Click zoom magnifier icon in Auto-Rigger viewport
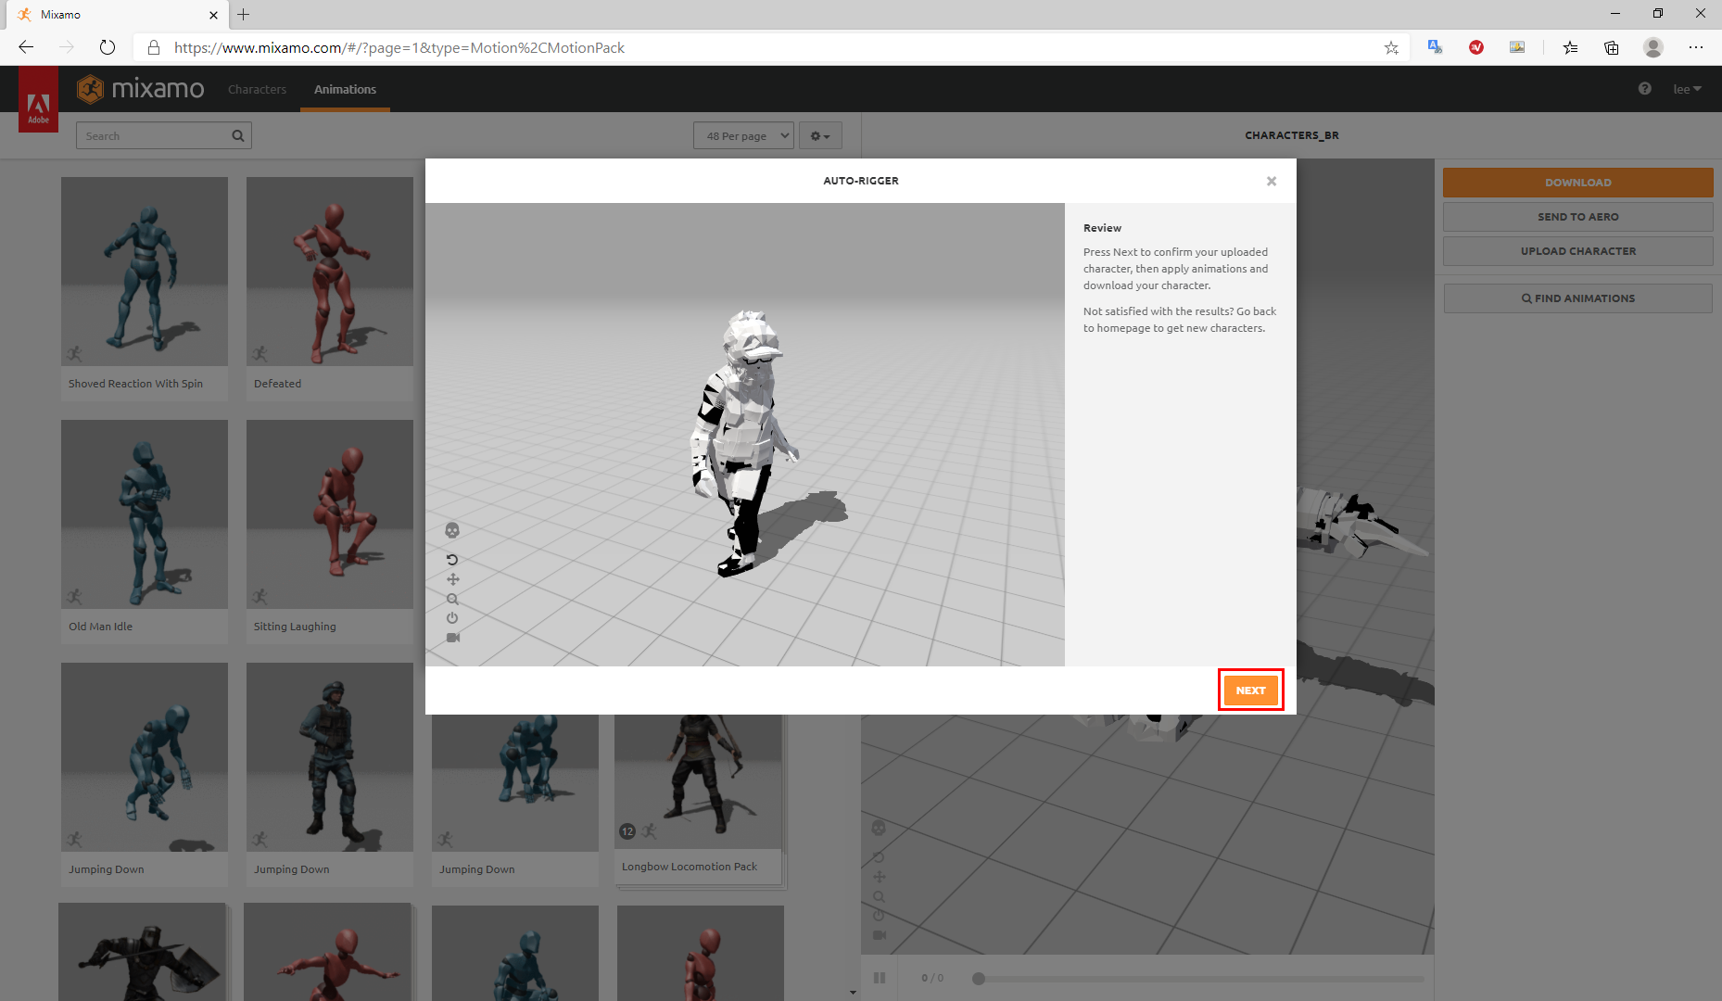Image resolution: width=1722 pixels, height=1001 pixels. pos(452,599)
